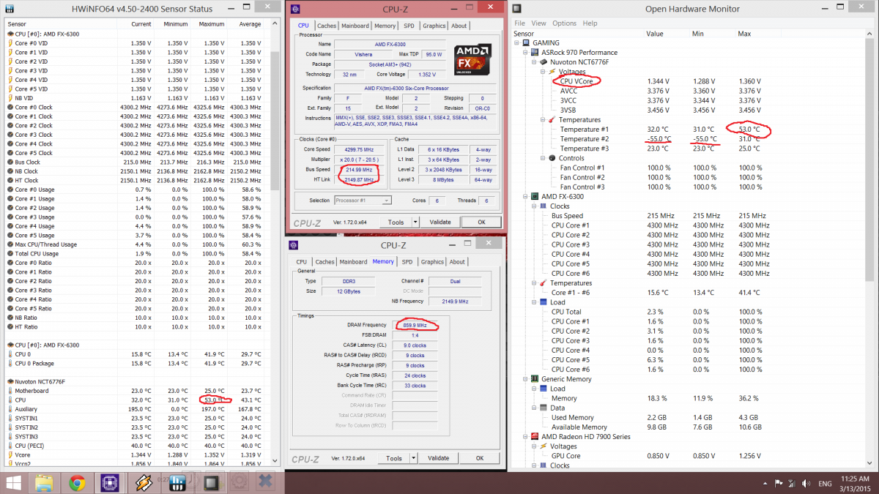Switch to the Caches tab in top CPU-Z
The height and width of the screenshot is (494, 879).
tap(327, 26)
